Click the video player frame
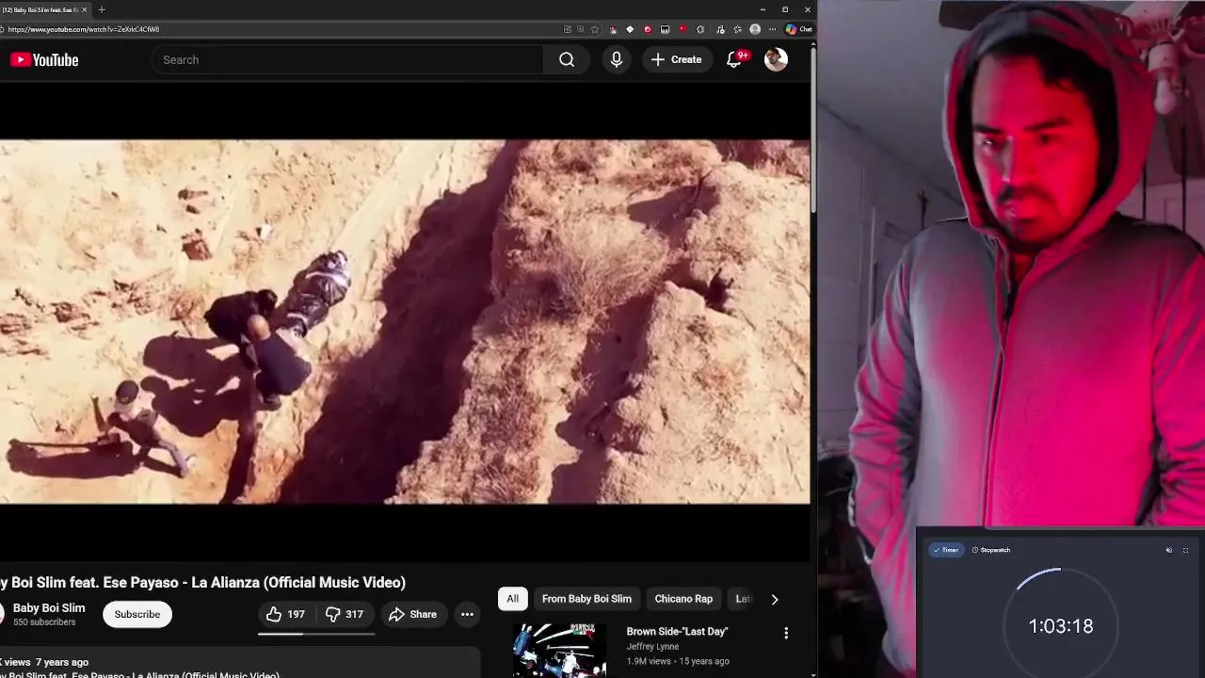The height and width of the screenshot is (678, 1205). pos(405,322)
